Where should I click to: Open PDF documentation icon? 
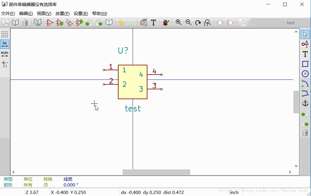pos(242,23)
